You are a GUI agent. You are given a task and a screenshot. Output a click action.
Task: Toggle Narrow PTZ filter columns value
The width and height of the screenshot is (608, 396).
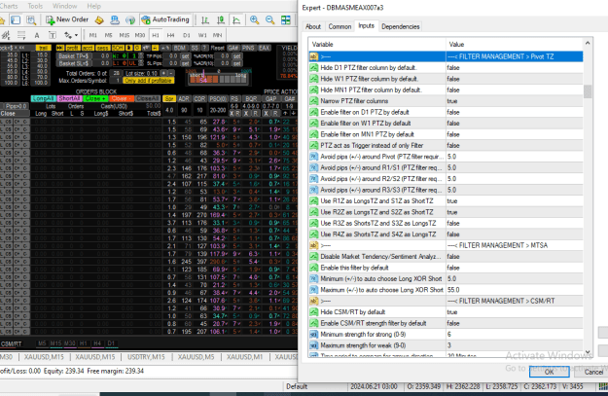[515, 101]
